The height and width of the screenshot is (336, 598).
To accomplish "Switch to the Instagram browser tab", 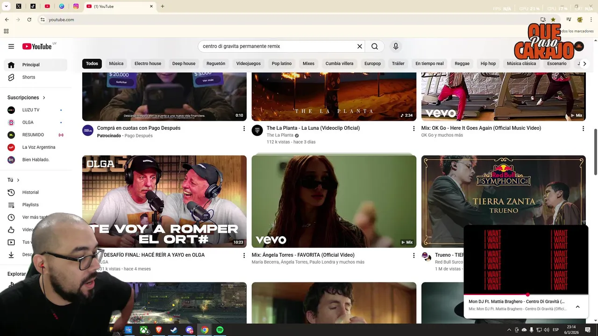I will click(76, 7).
